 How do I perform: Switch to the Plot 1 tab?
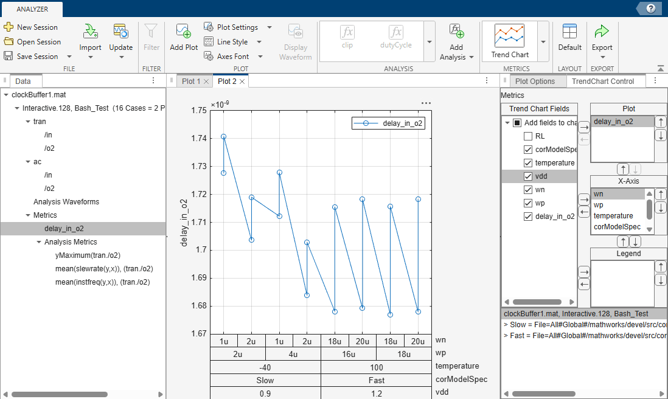point(191,82)
